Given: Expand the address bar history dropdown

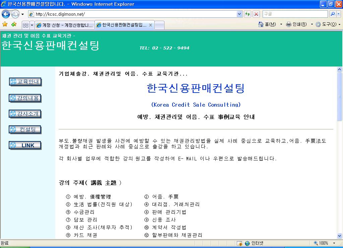Looking at the screenshot, I should click(239, 14).
